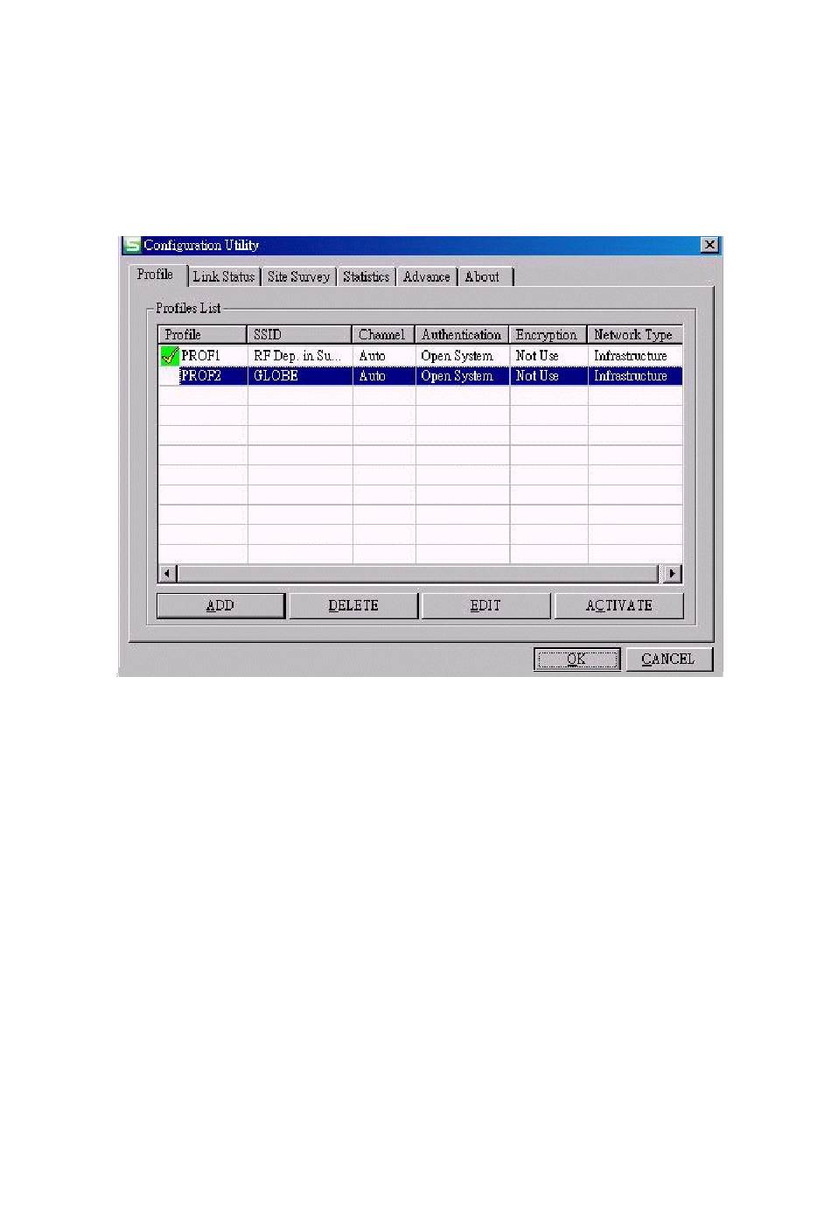Go to the Advance tab
Viewport: 831px width, 1214px height.
[x=427, y=276]
